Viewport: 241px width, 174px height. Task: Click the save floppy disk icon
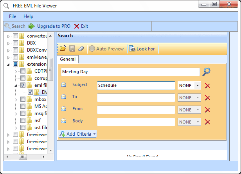pos(72,48)
